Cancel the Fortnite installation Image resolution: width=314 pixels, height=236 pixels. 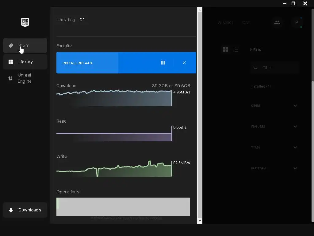tap(184, 63)
